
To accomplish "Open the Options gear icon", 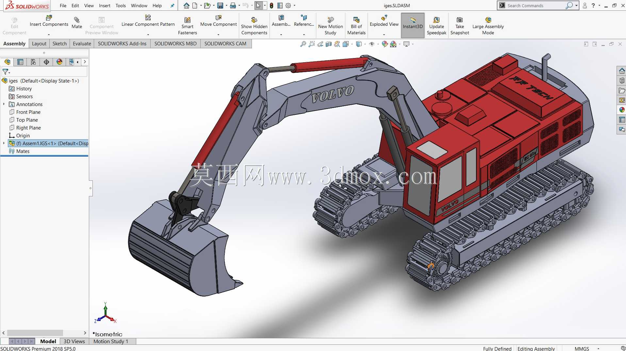I will click(288, 6).
